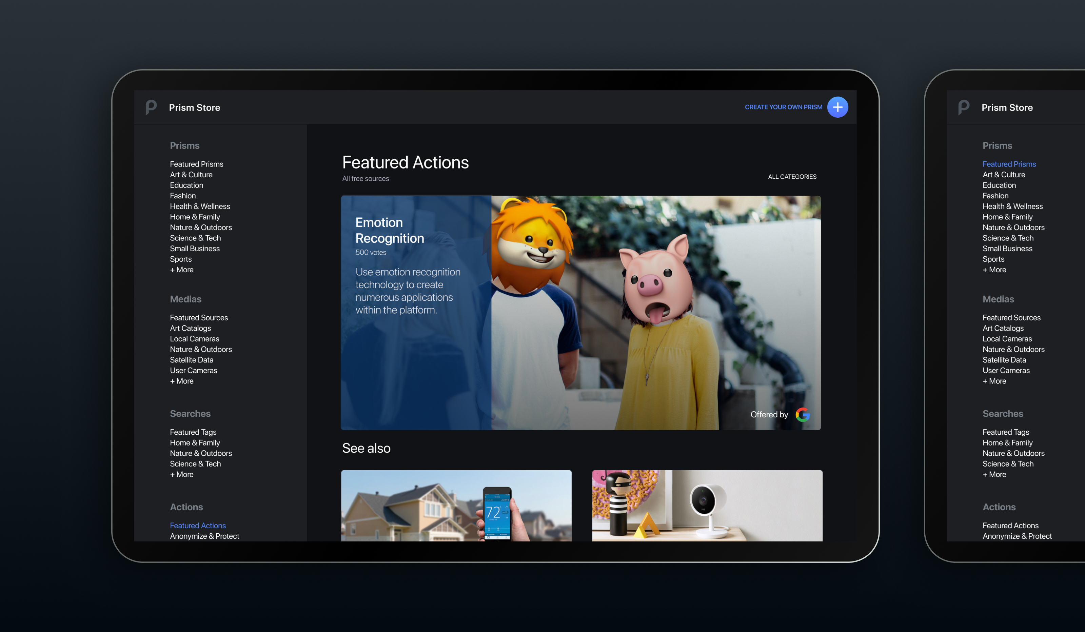Select Small Business under Prisms
The height and width of the screenshot is (632, 1085).
tap(195, 249)
